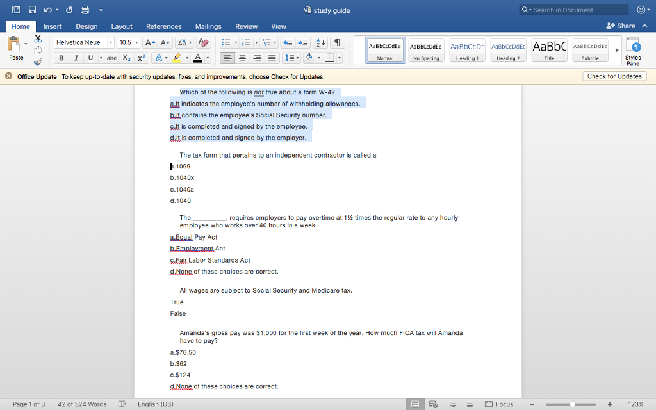This screenshot has width=656, height=410.
Task: Pick the yellow text highlight color
Action: pos(177,58)
